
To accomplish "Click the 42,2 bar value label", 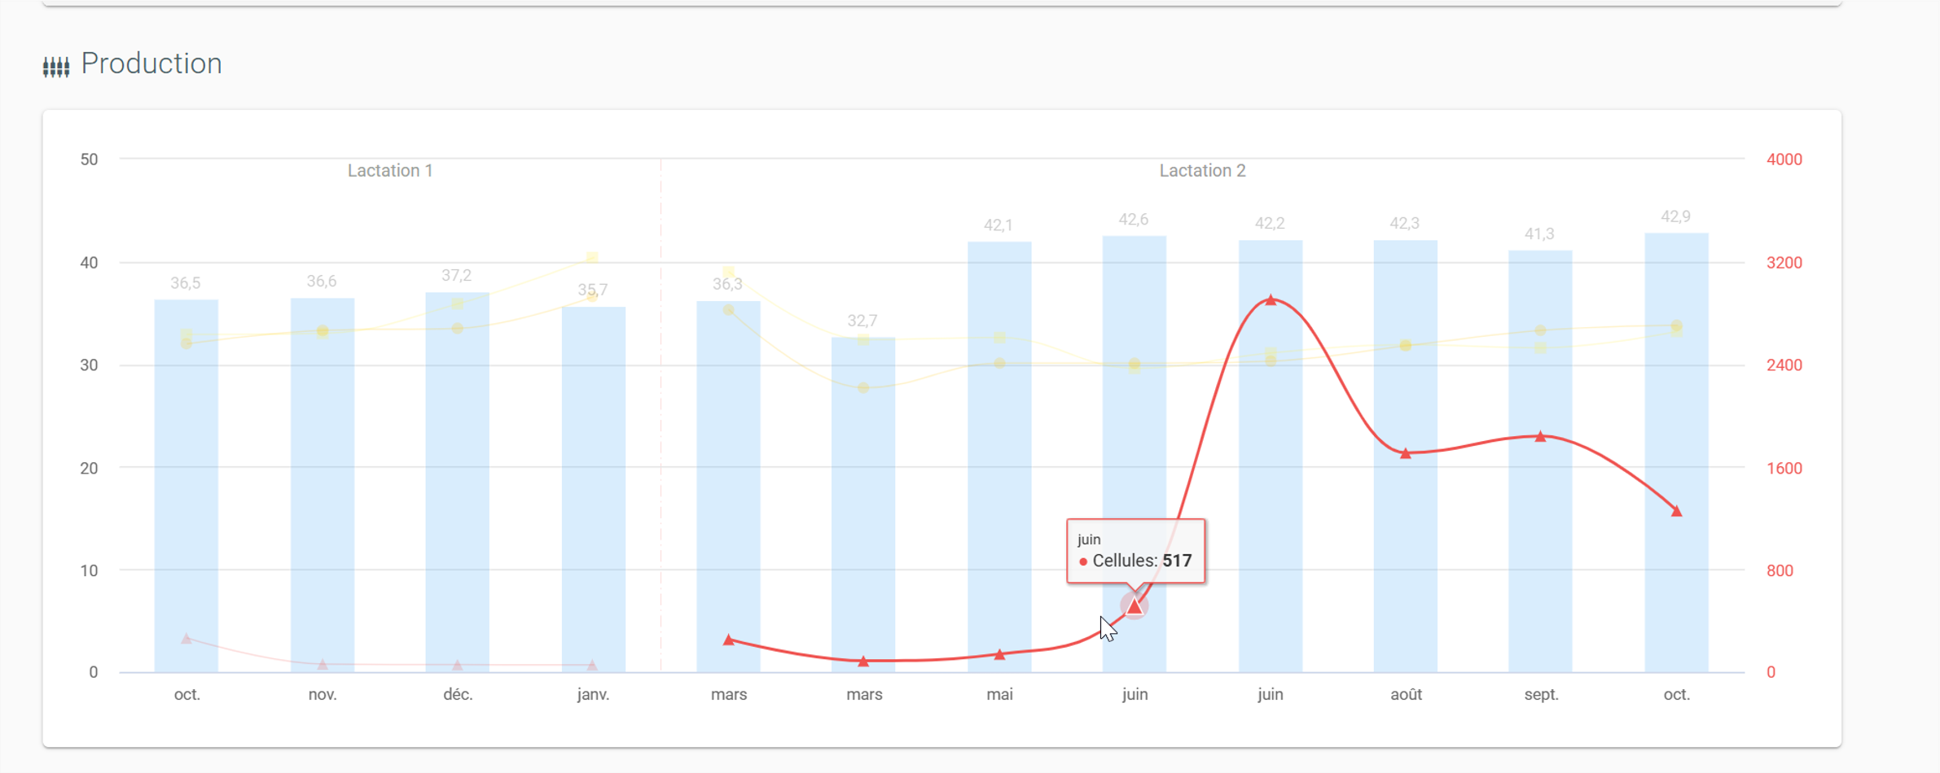I will coord(1270,224).
